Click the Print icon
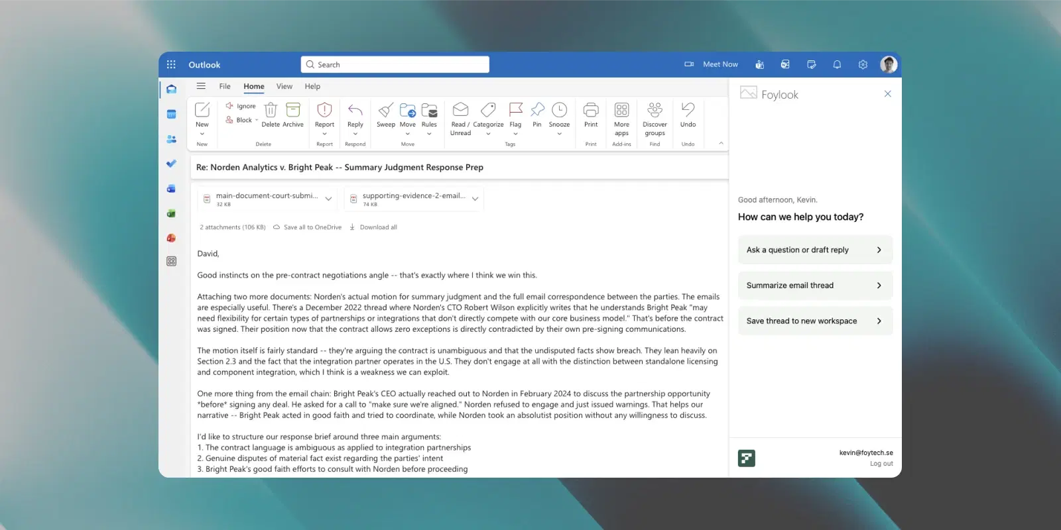 591,109
